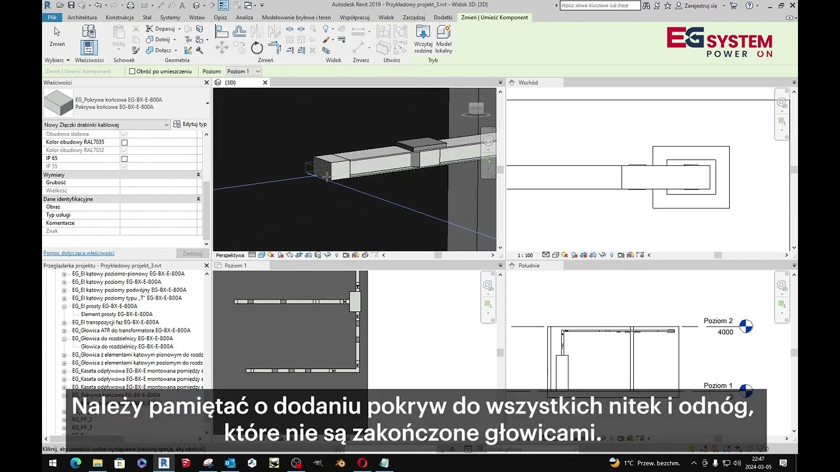Click the zoom region icon in Wschód view

782,121
